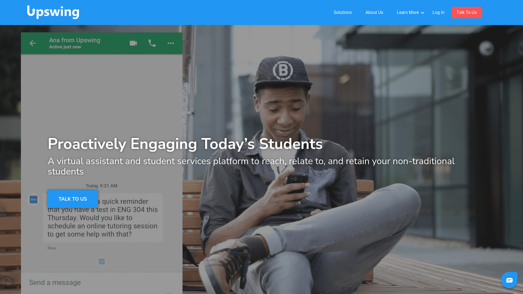
Task: Open the Learn More menu
Action: (x=410, y=13)
